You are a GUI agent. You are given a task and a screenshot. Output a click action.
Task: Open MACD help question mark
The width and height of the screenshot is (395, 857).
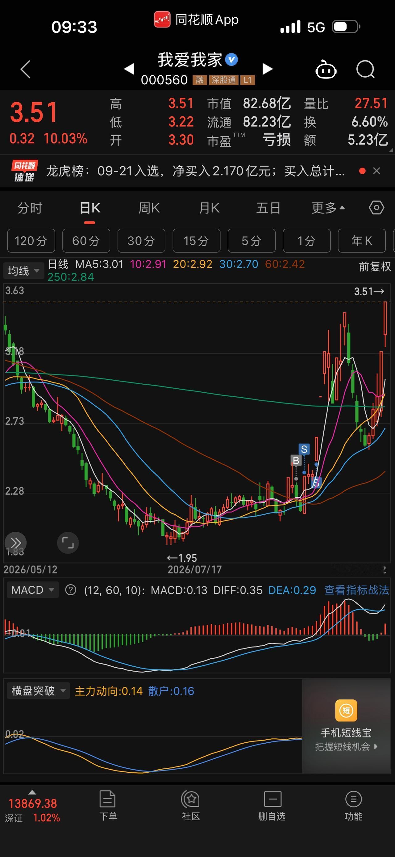click(x=70, y=590)
